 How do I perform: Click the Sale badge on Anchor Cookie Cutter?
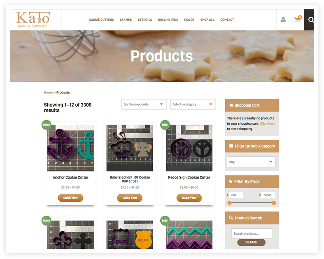46,125
